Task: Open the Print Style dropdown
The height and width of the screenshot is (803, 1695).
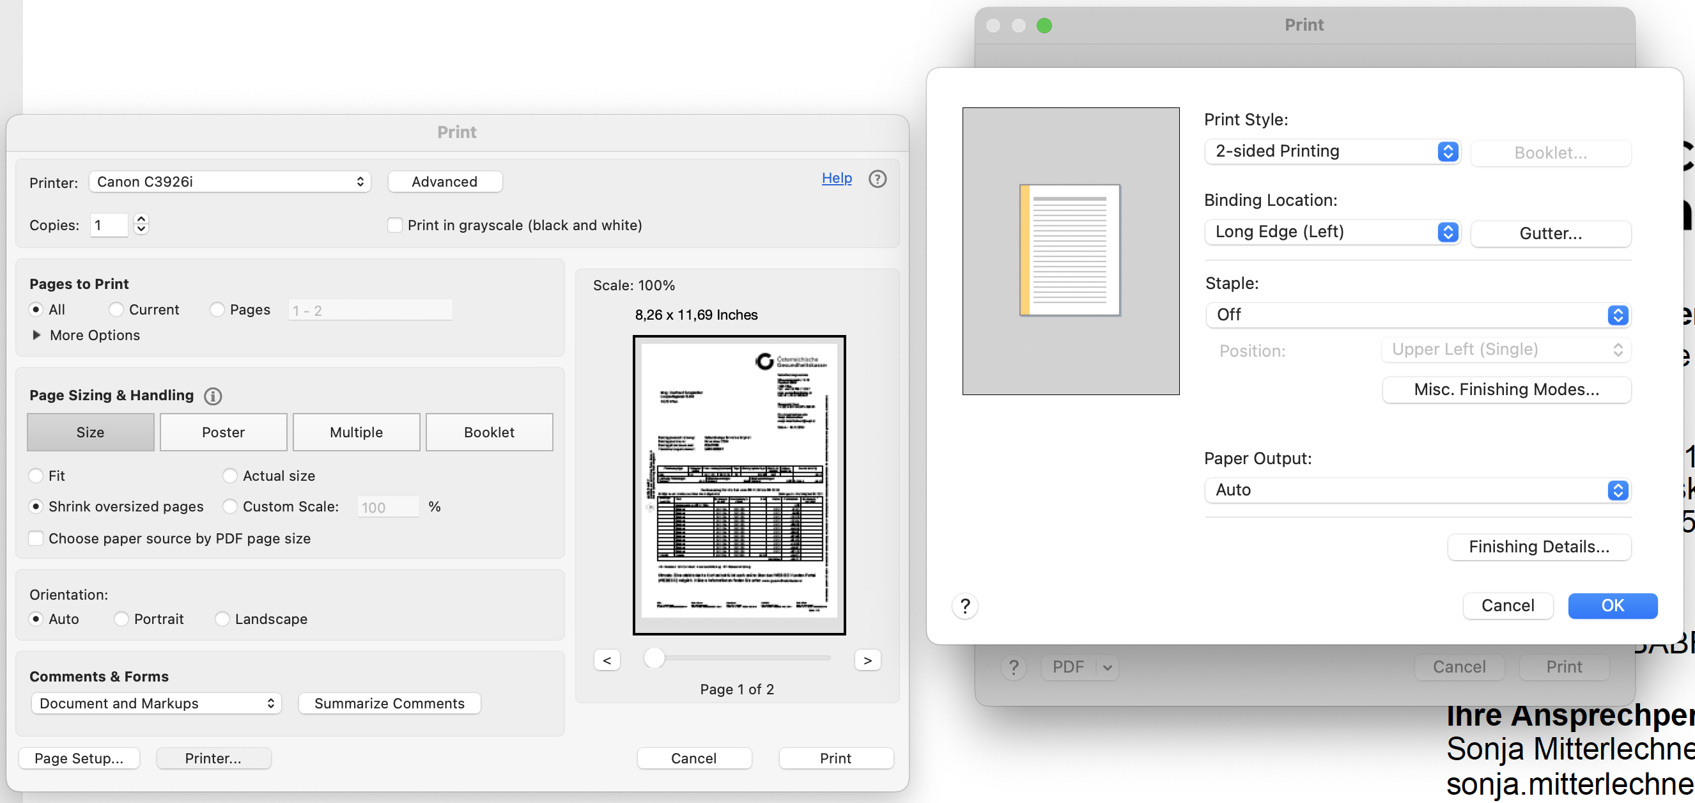Action: pos(1332,152)
